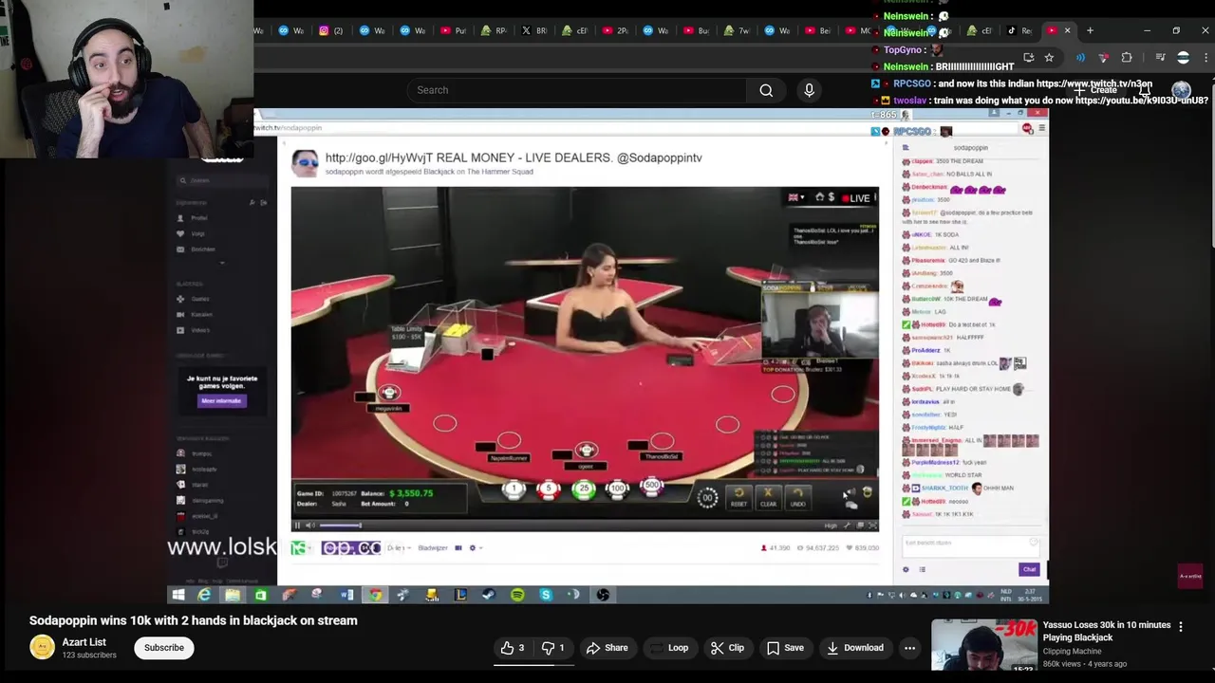Dislike the Sodapoppin blackjack video
The image size is (1215, 683).
pyautogui.click(x=552, y=648)
